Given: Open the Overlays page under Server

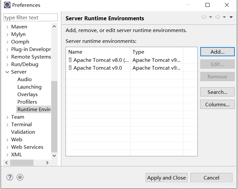Looking at the screenshot, I should click(28, 94).
